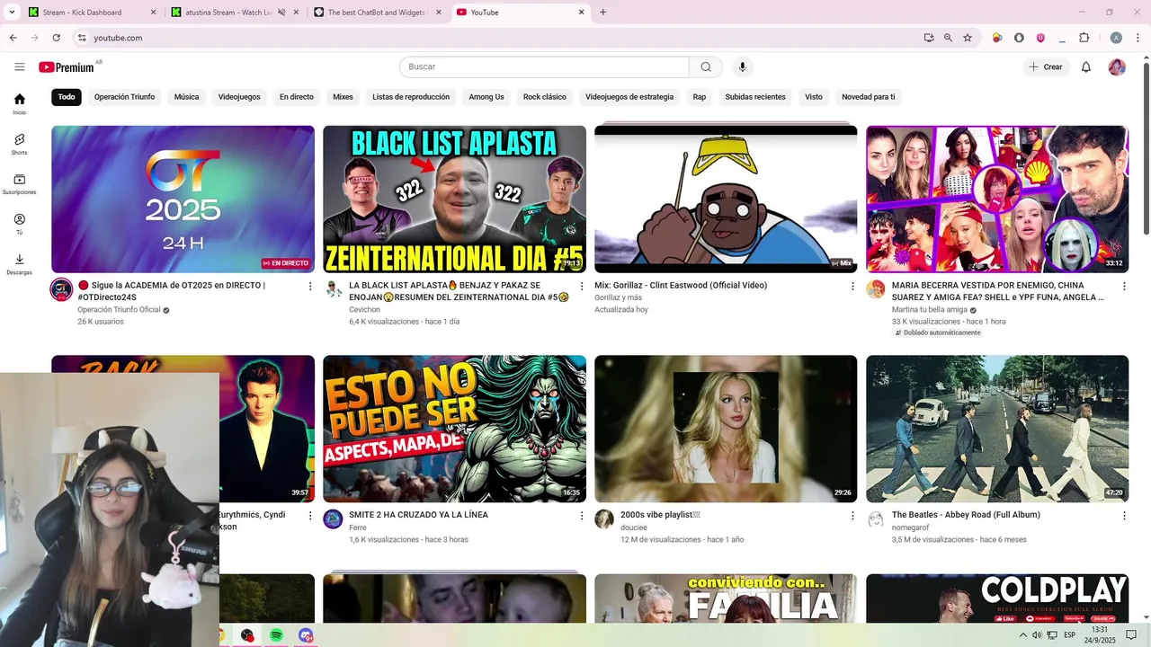The image size is (1151, 647).
Task: Open Shorts from the sidebar
Action: 20,145
